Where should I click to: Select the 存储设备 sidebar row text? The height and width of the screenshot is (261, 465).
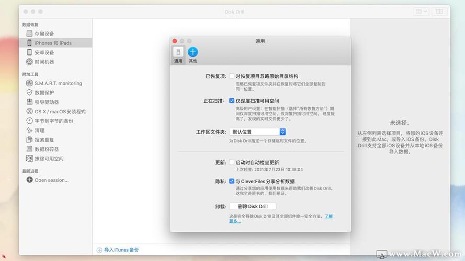[x=44, y=33]
